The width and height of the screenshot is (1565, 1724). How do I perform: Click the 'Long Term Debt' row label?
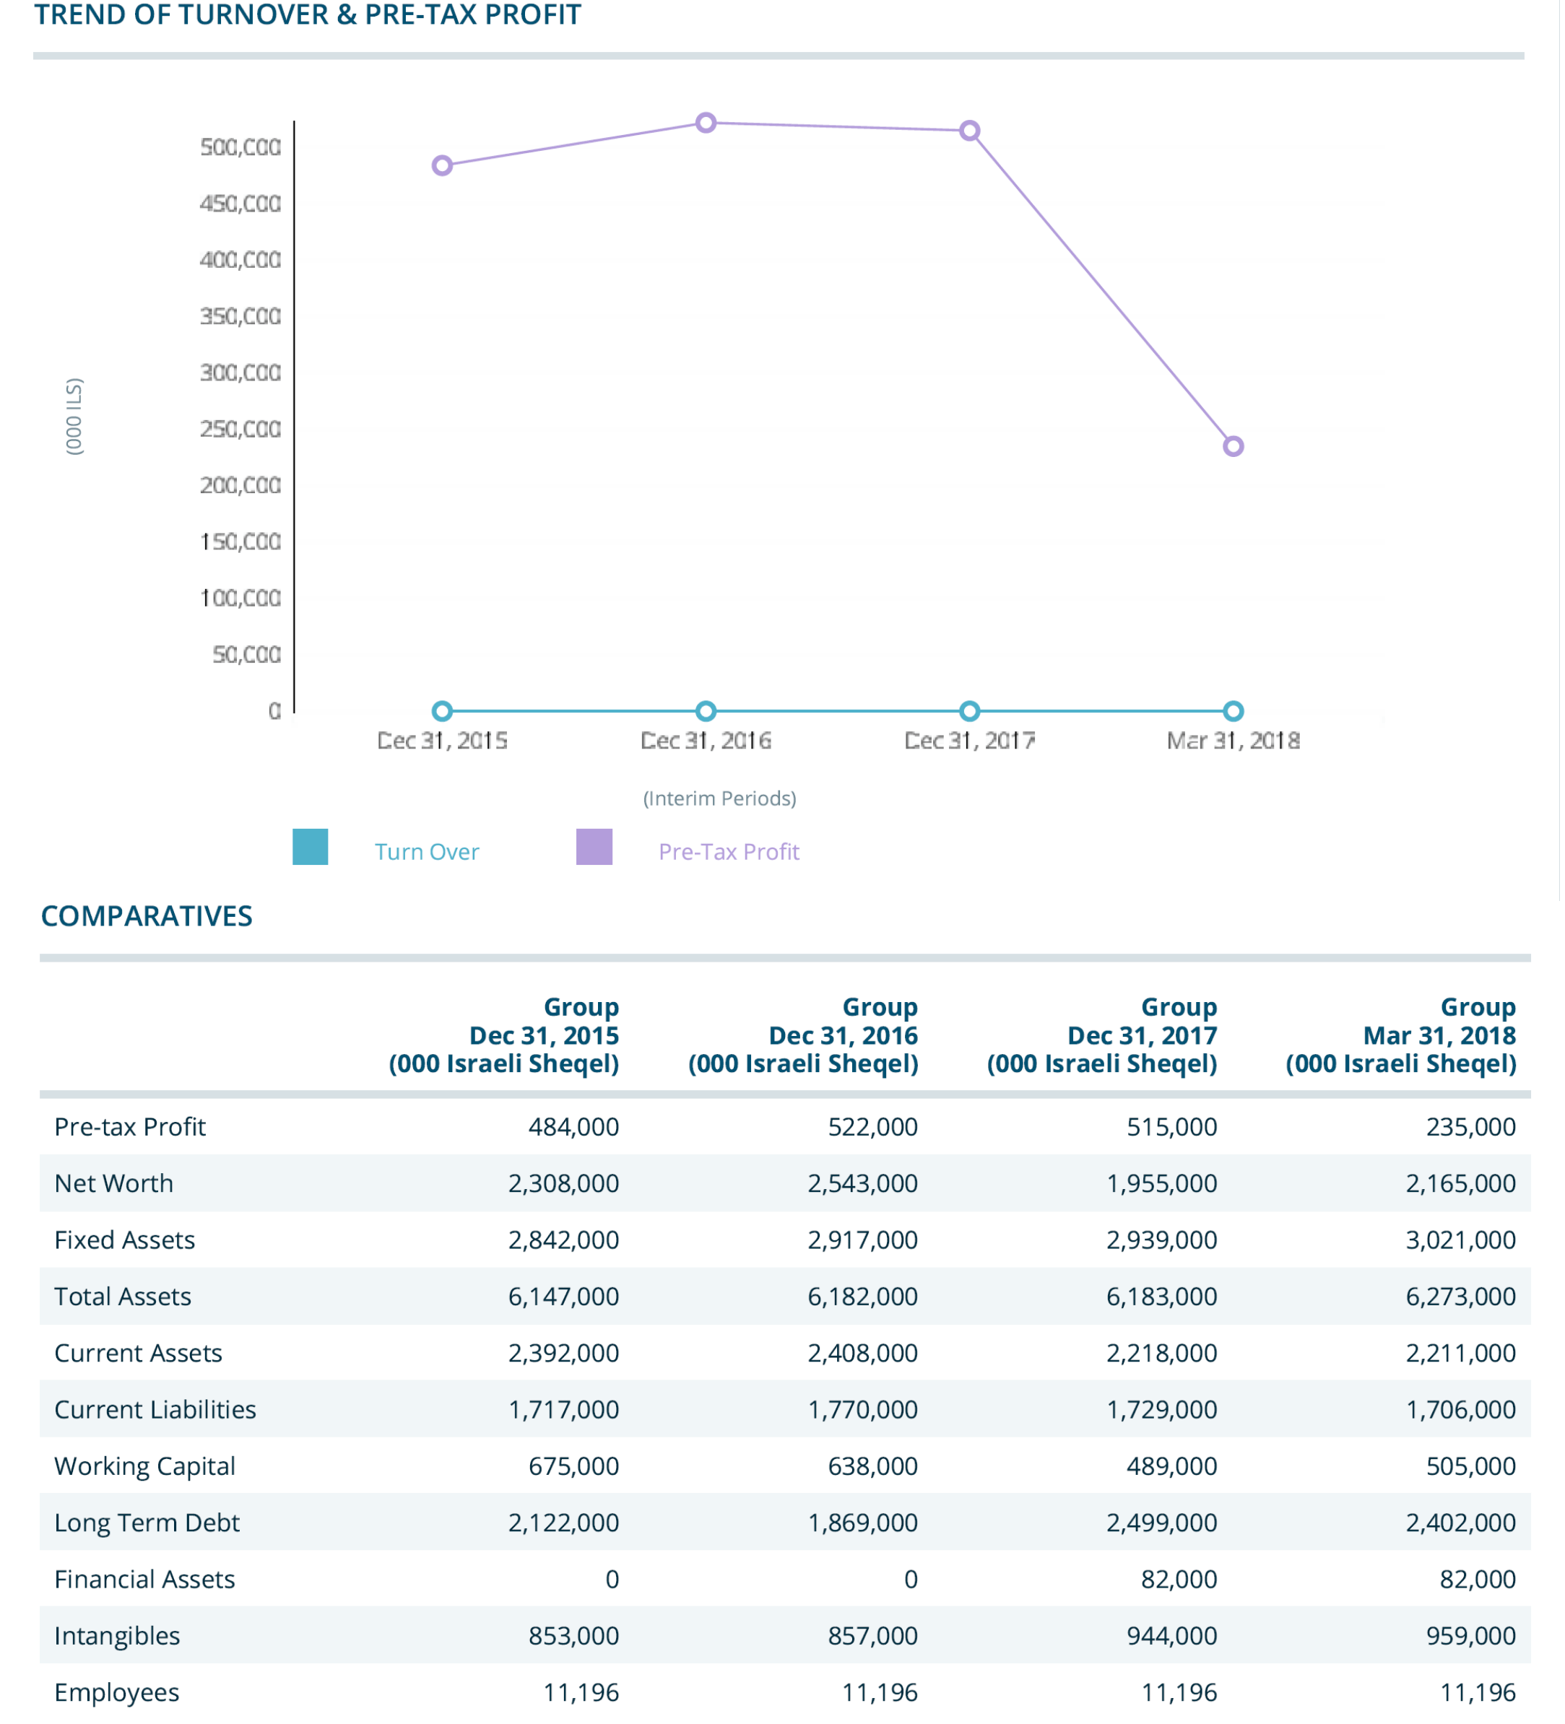[x=147, y=1523]
